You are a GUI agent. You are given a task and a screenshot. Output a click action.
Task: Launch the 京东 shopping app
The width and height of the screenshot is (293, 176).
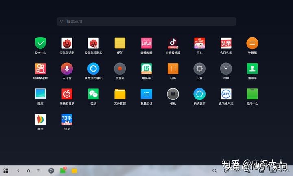tap(199, 44)
